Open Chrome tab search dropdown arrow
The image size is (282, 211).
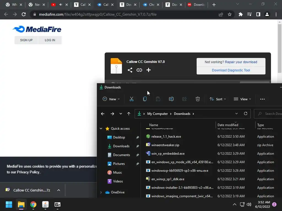[238, 4]
